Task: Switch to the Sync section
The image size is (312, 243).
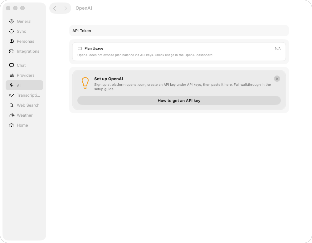Action: click(24, 31)
